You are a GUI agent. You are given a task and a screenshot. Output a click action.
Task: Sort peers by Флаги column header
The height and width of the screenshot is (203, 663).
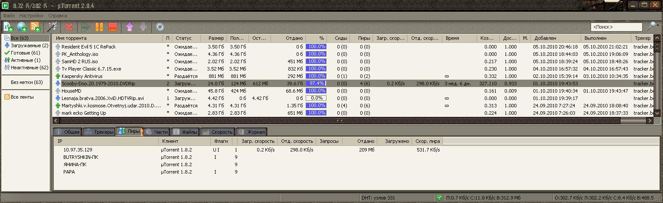(222, 141)
